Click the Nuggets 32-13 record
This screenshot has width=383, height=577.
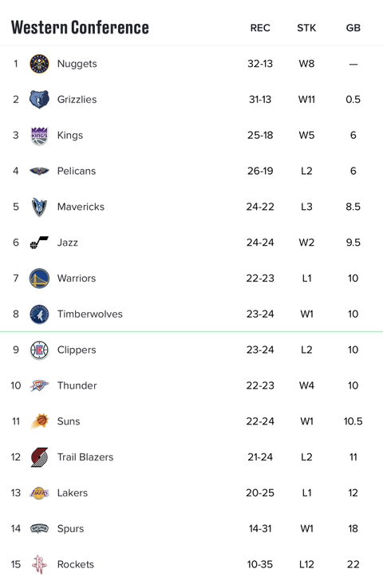tap(260, 64)
